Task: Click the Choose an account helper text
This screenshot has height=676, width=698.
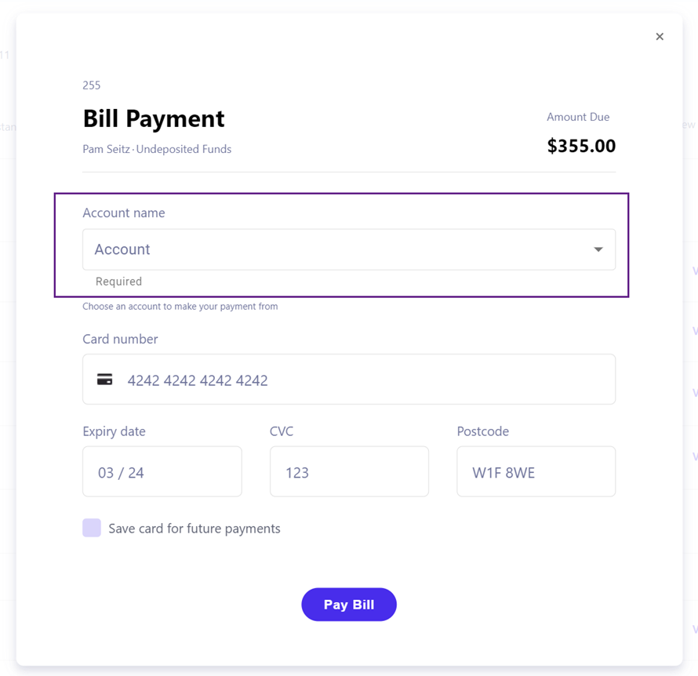Action: pos(180,306)
